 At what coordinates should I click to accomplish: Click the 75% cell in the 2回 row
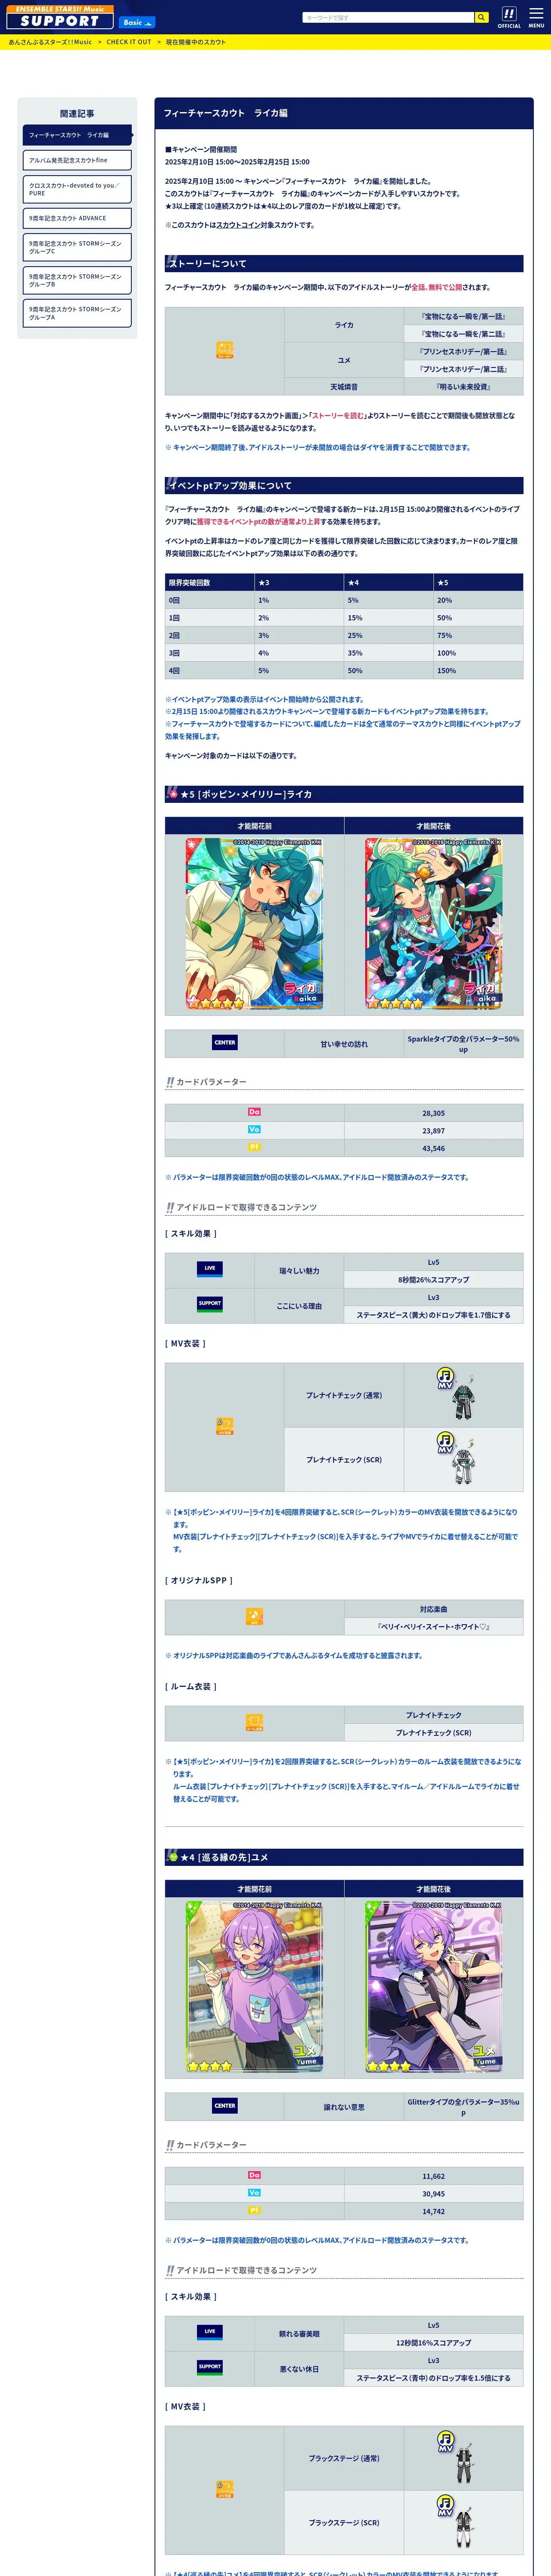pyautogui.click(x=478, y=635)
